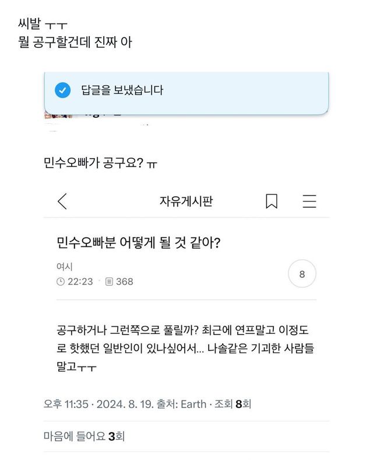
Task: Click the view count icon beside 368
Action: pyautogui.click(x=109, y=281)
